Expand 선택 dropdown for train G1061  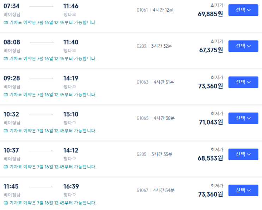[x=243, y=10]
